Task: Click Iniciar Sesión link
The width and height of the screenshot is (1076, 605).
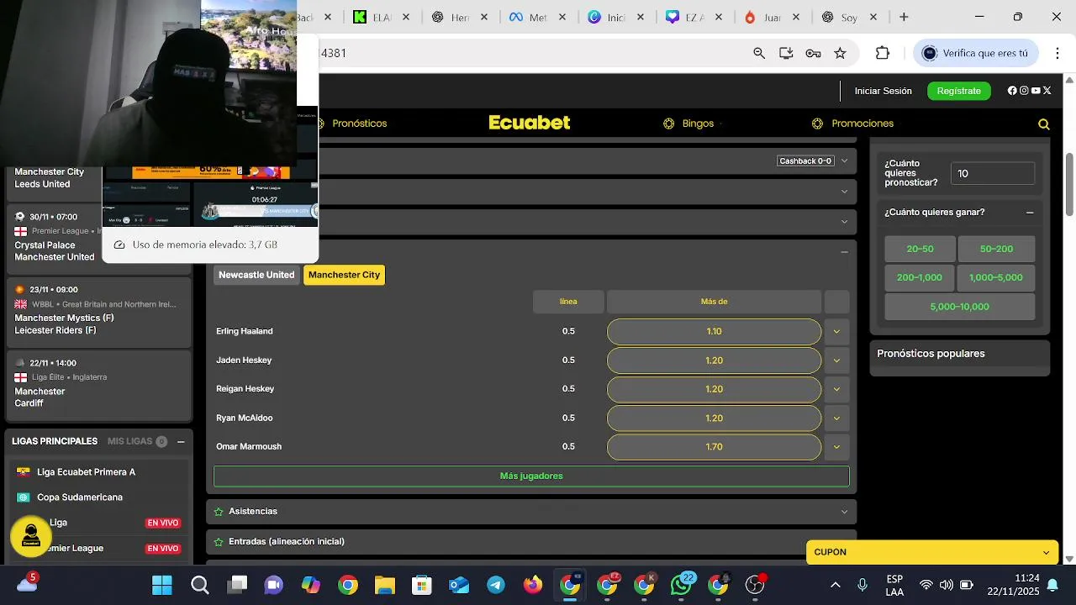Action: click(x=883, y=91)
